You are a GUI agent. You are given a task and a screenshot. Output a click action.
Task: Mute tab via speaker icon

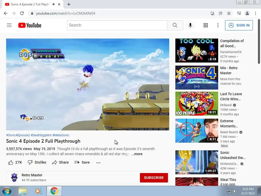(54, 4)
